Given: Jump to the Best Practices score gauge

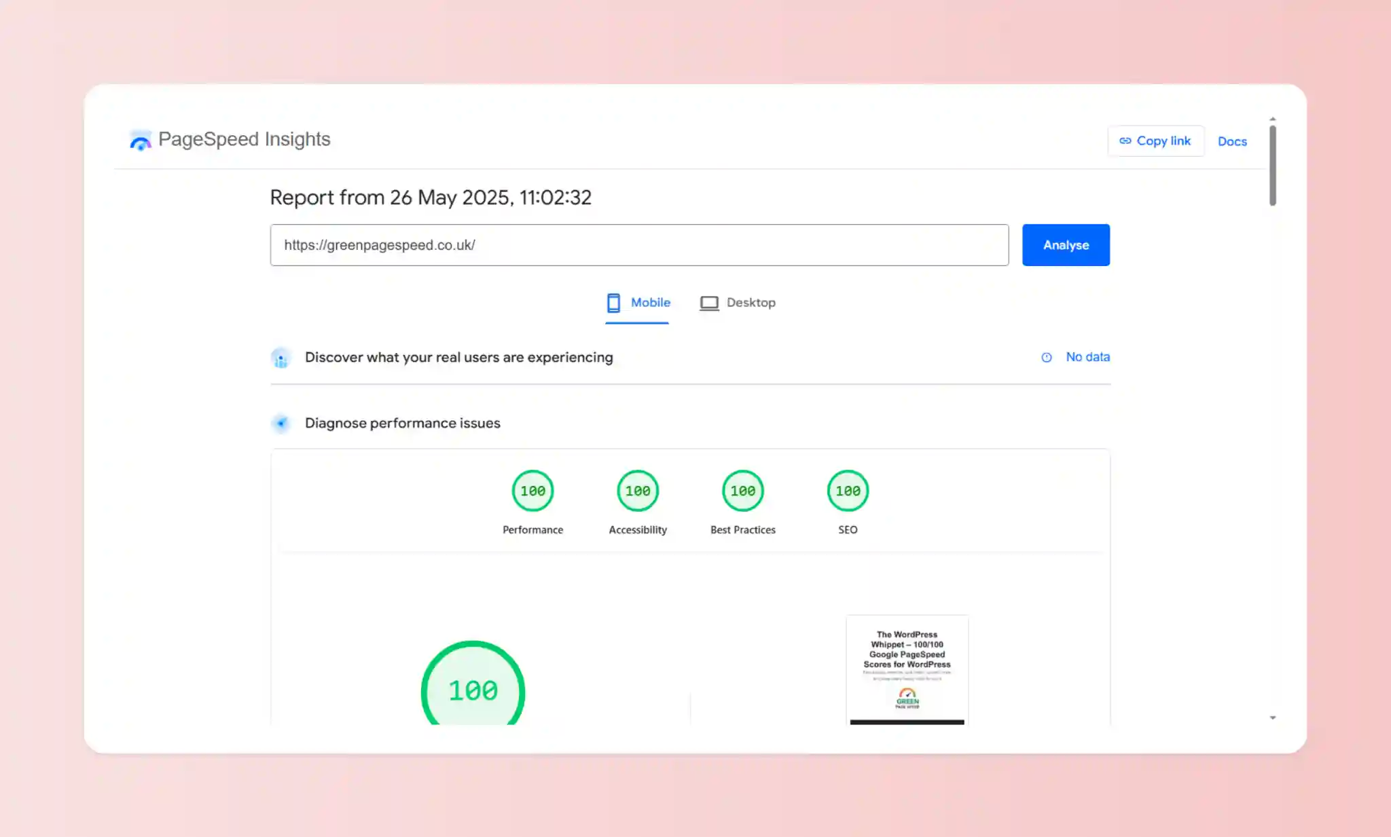Looking at the screenshot, I should pyautogui.click(x=742, y=491).
